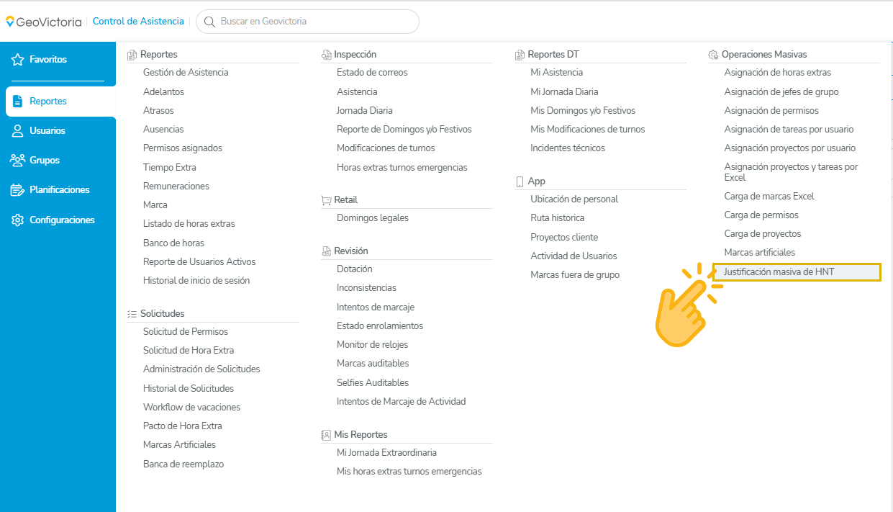Open Favoritos star icon in sidebar
Viewport: 893px width, 512px height.
pos(18,60)
